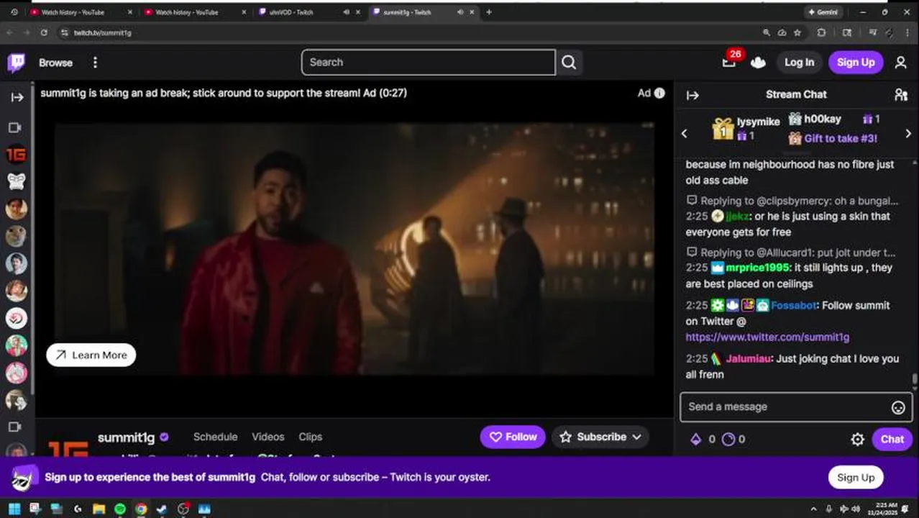Bookmark this page with star icon

coord(797,32)
